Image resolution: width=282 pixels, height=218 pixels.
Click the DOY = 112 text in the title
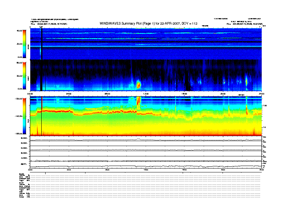(189, 24)
